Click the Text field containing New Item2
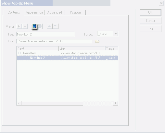The width and height of the screenshot is (165, 133). (45, 34)
